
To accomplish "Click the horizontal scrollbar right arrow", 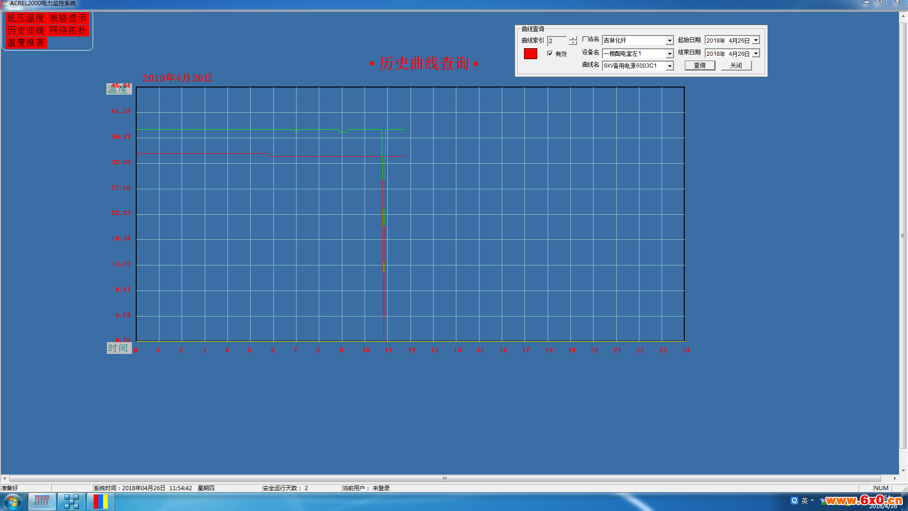I will [x=895, y=478].
